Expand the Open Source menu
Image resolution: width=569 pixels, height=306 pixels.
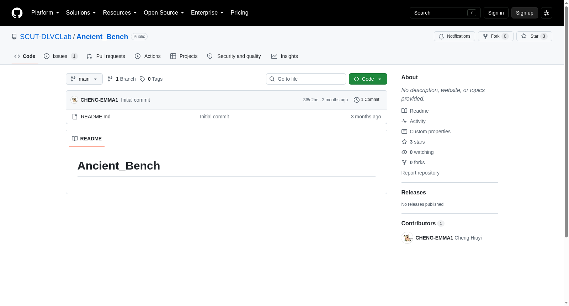164,13
